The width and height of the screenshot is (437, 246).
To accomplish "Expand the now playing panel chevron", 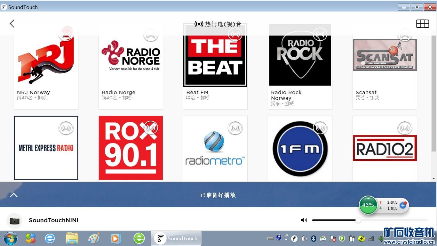I will [14, 195].
